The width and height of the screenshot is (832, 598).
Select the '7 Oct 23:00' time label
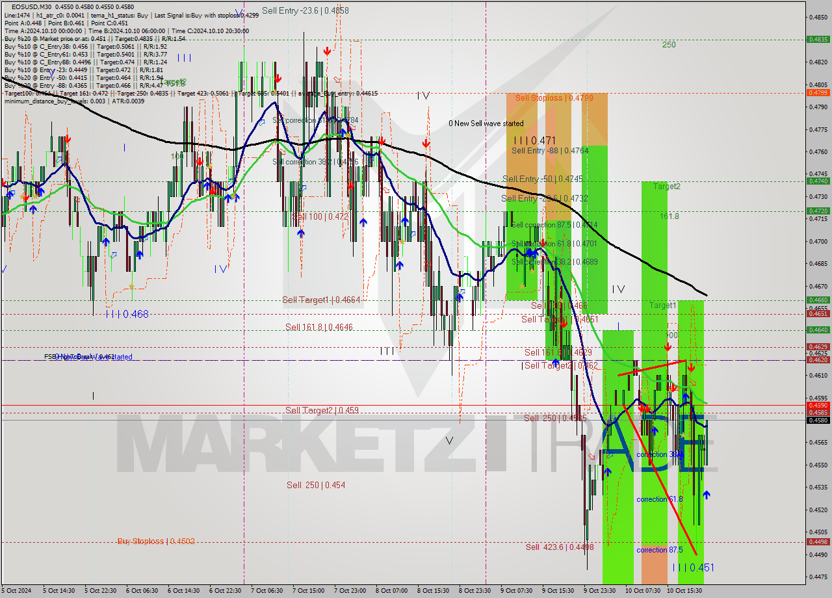pyautogui.click(x=350, y=591)
